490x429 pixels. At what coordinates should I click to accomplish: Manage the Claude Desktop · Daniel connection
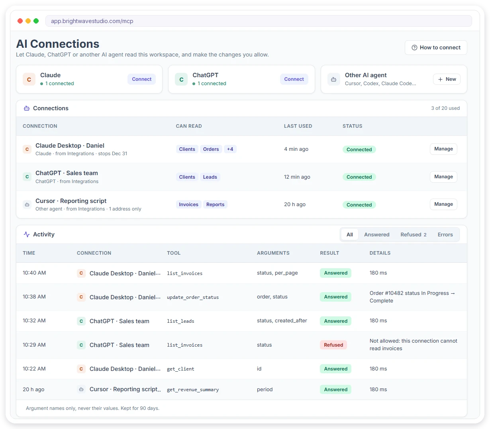(x=443, y=149)
